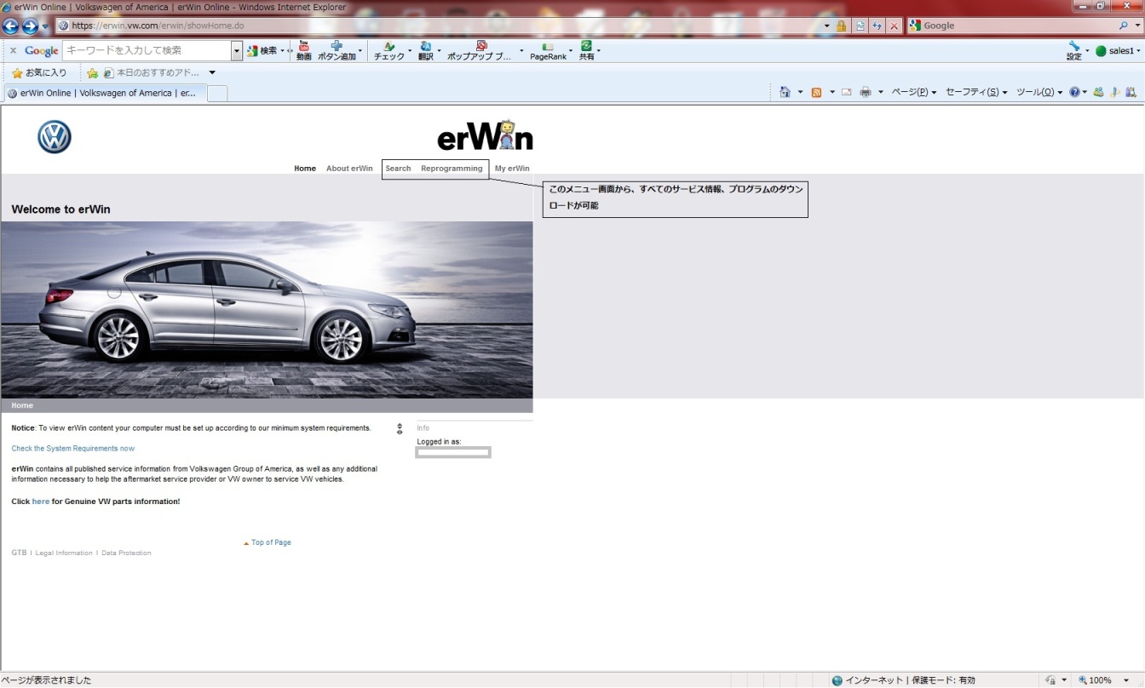The image size is (1145, 688).
Task: Open the Legal Information footer link
Action: [64, 553]
